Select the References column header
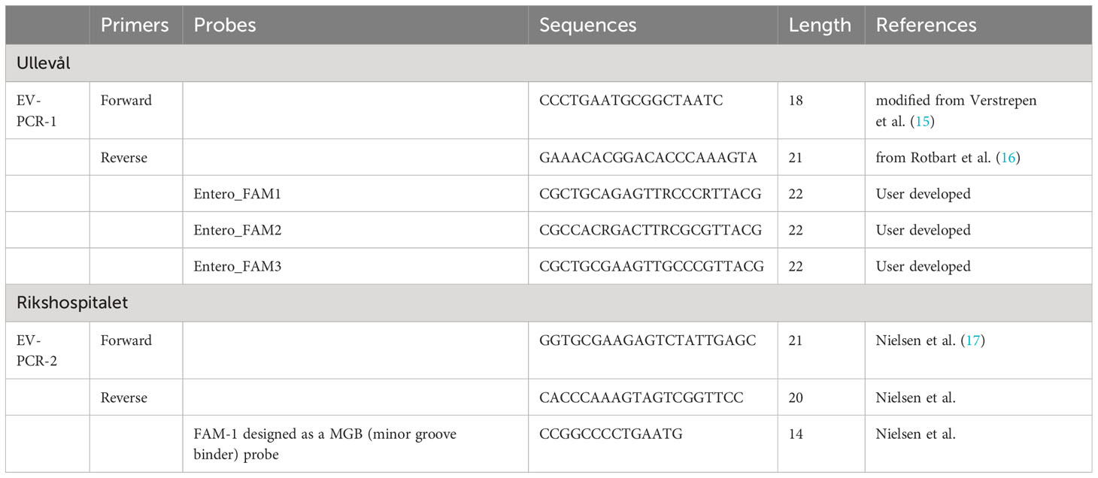The width and height of the screenshot is (1098, 478). [926, 25]
